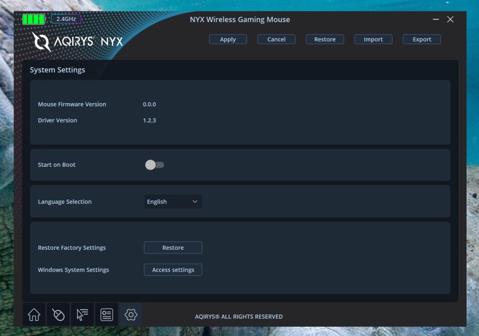Enable the Start on Boot toggle
This screenshot has width=479, height=336.
tap(154, 165)
